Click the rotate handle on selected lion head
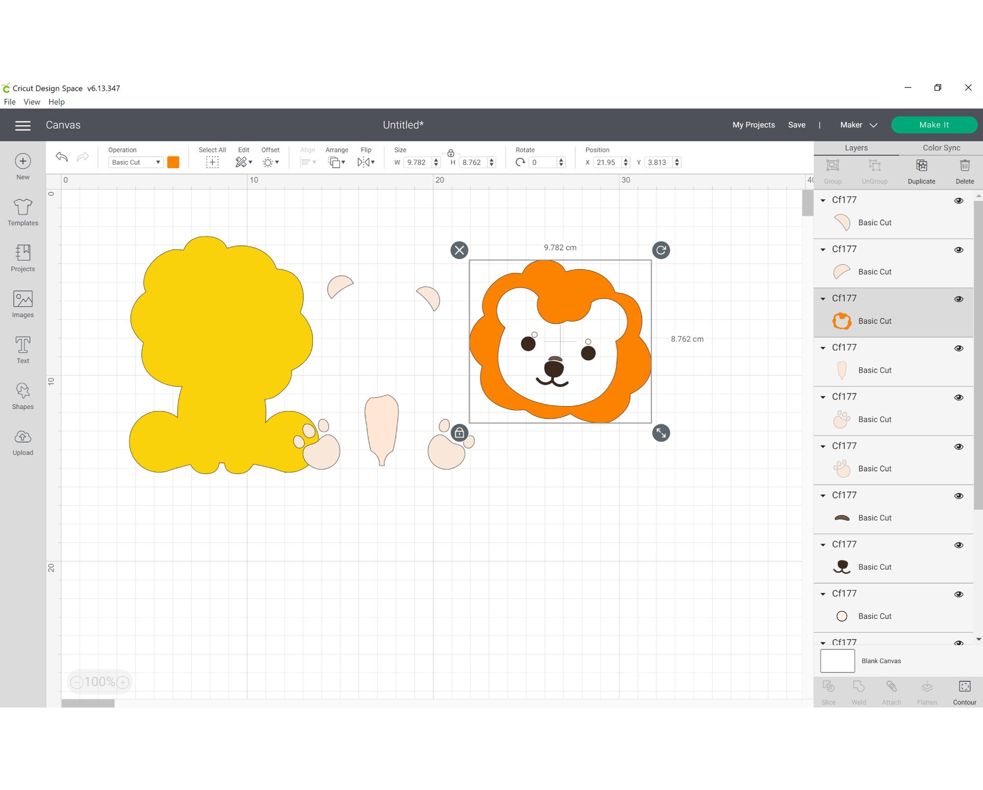 click(x=661, y=250)
